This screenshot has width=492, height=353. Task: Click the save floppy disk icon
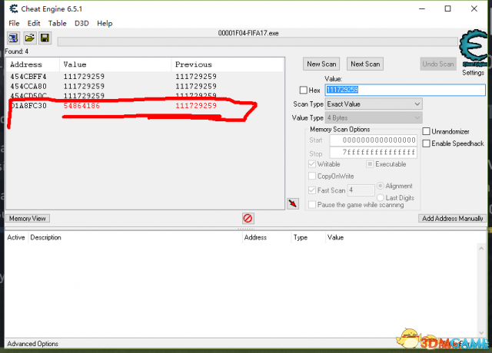pos(45,38)
